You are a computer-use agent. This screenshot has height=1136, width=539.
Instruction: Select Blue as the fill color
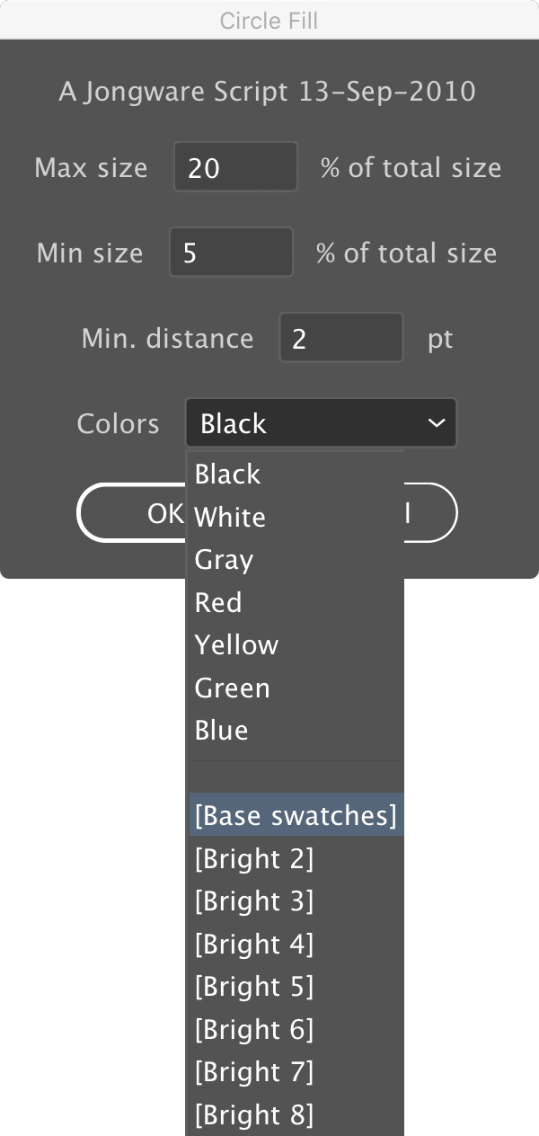(221, 730)
